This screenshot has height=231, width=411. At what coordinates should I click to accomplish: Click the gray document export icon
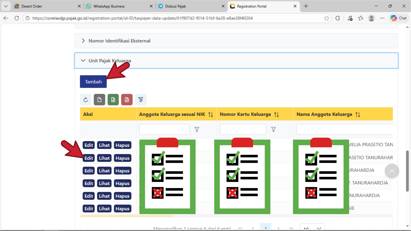(x=99, y=100)
